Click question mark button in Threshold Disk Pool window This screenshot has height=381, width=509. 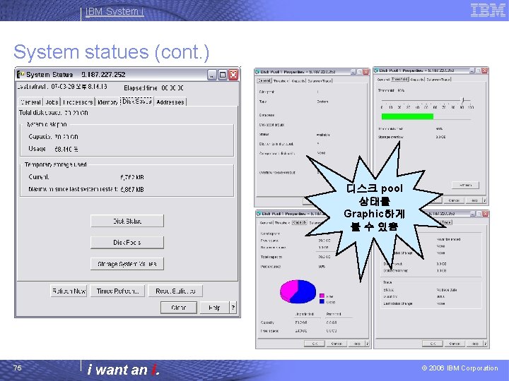pos(485,200)
